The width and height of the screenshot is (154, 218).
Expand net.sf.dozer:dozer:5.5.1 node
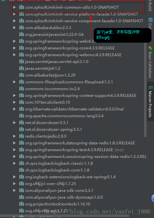click(x=14, y=123)
